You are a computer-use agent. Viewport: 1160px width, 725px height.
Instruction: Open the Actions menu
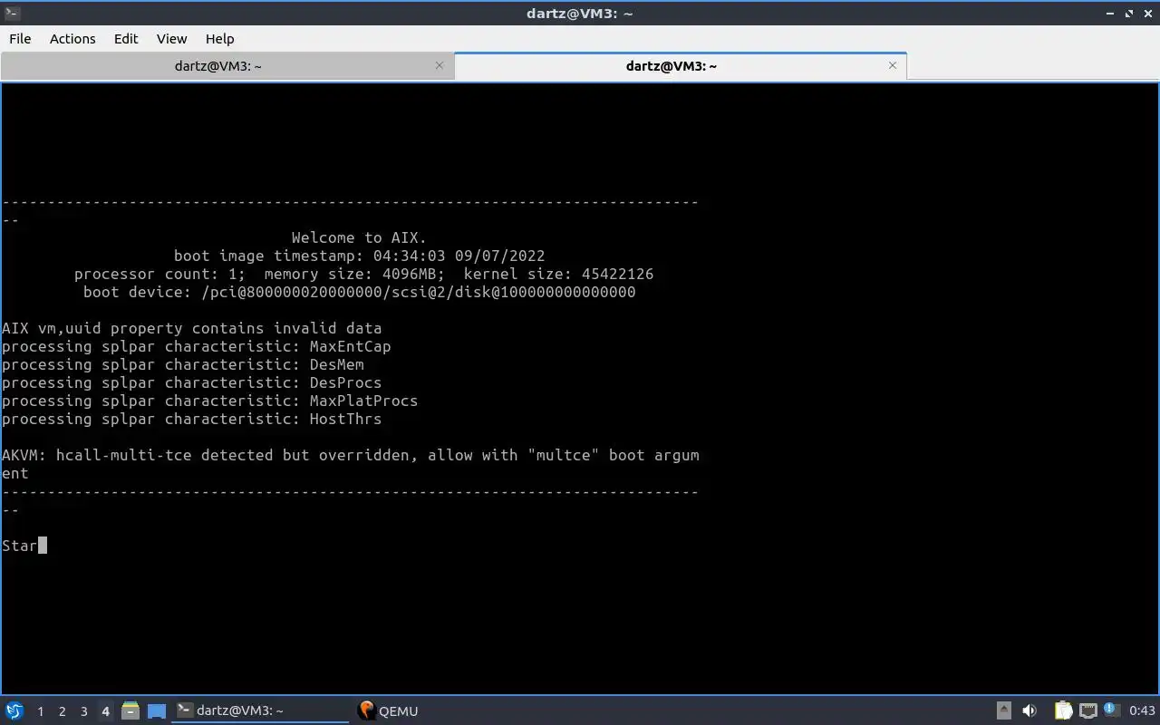pyautogui.click(x=72, y=39)
